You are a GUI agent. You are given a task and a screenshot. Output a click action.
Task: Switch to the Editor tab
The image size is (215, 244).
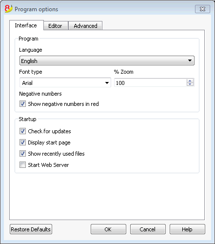[x=56, y=26]
